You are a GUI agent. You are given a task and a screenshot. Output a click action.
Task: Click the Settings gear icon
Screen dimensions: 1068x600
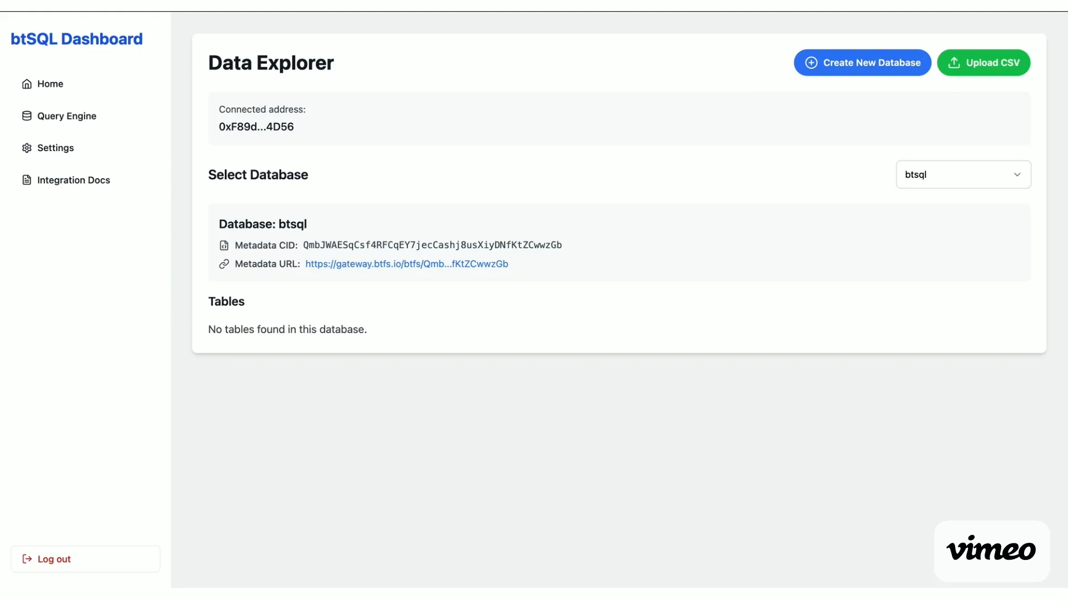(27, 148)
